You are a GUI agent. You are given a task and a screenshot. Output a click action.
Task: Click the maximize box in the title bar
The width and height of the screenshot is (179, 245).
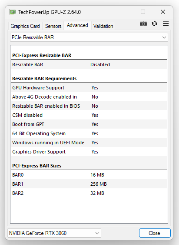click(143, 12)
